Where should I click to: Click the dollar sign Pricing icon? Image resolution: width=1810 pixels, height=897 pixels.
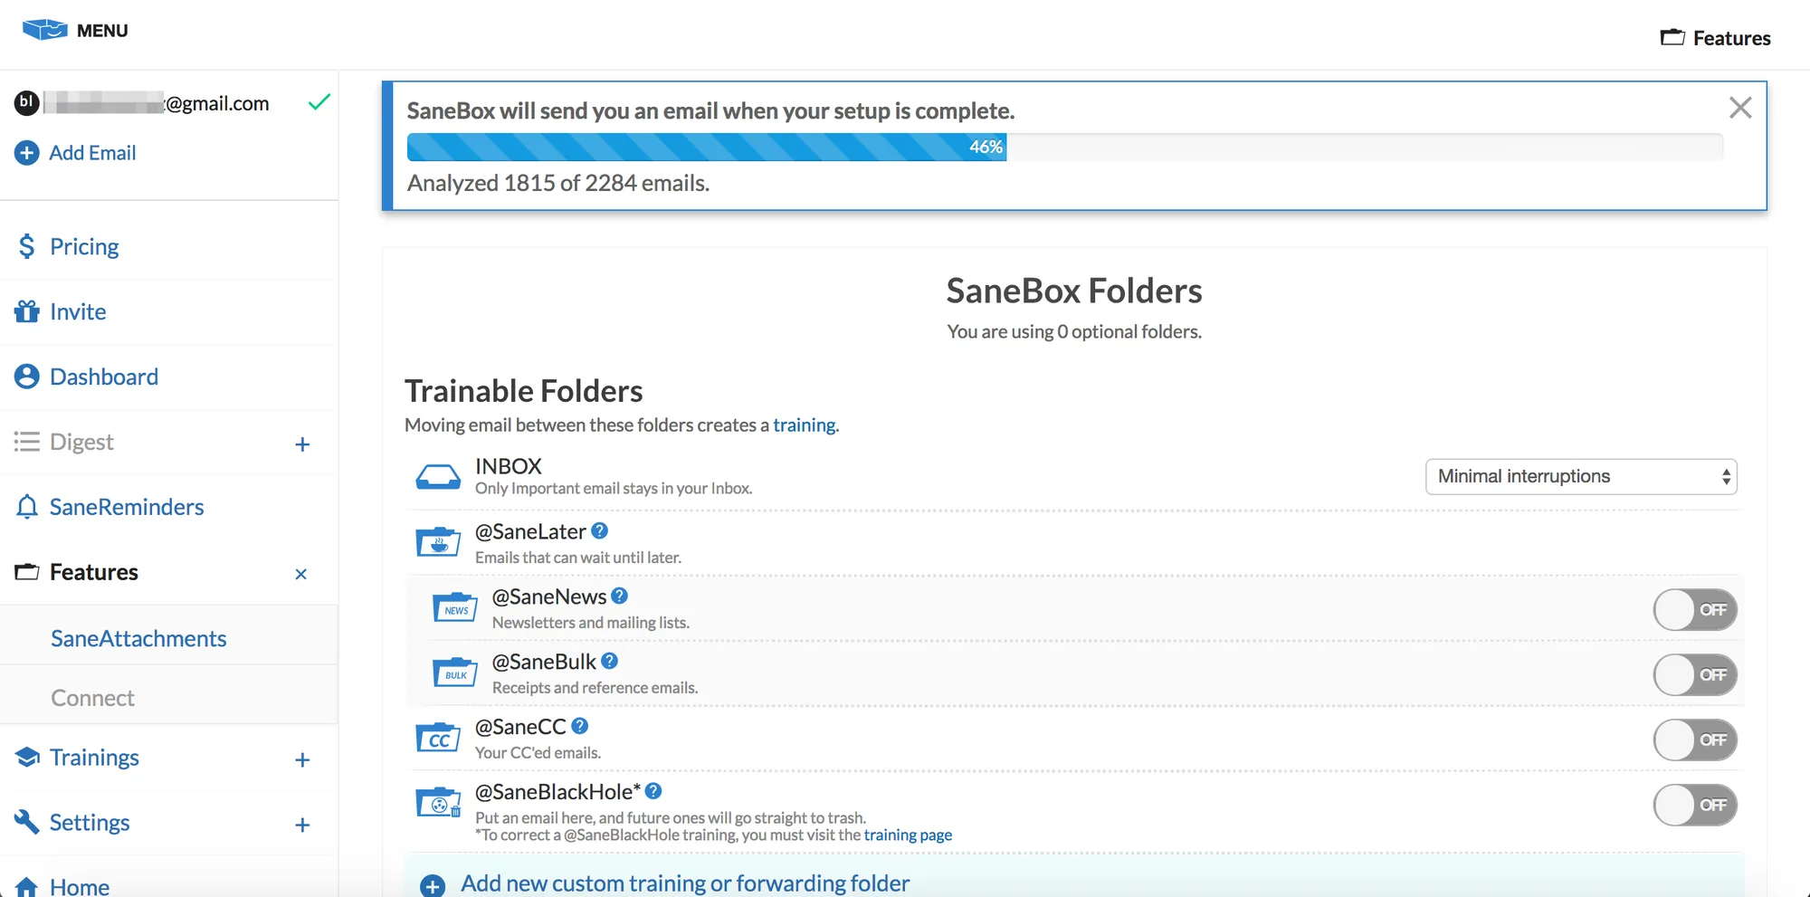[26, 246]
